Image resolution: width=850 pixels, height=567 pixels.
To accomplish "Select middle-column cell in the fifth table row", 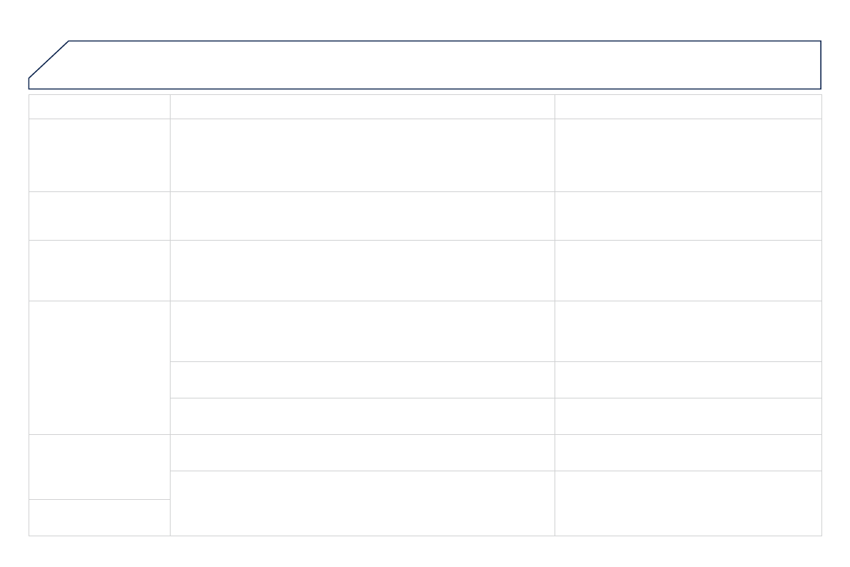I will click(362, 331).
